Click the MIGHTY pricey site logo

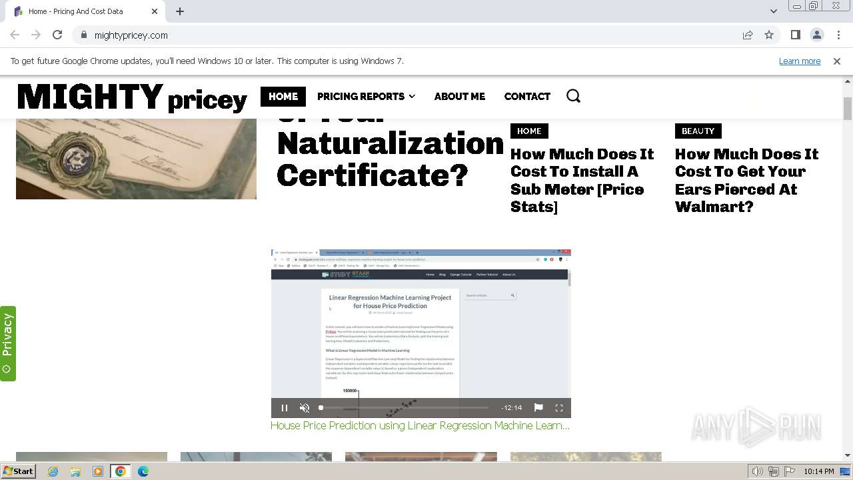coord(132,98)
